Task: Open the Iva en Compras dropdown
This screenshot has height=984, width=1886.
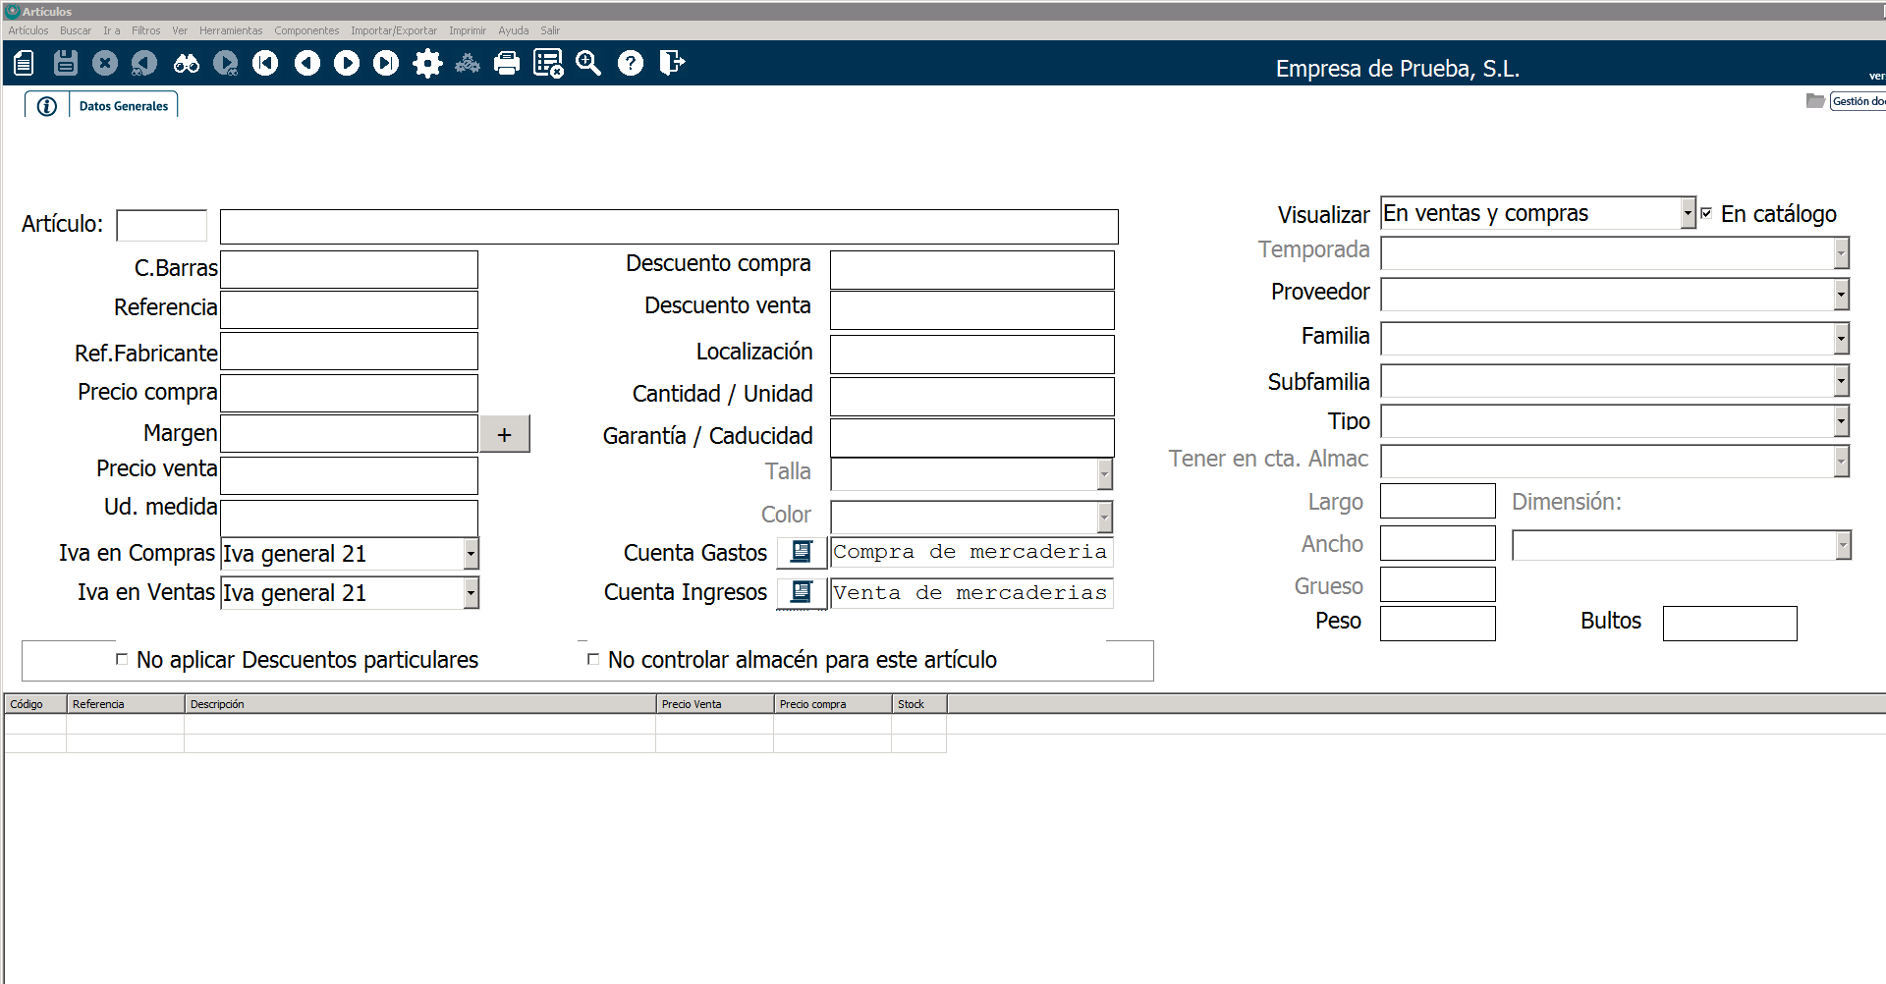Action: [x=471, y=554]
